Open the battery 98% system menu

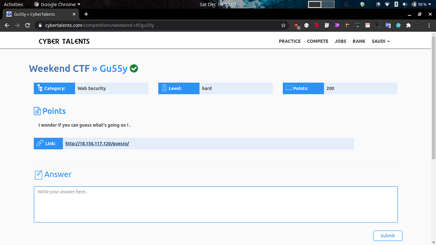421,4
